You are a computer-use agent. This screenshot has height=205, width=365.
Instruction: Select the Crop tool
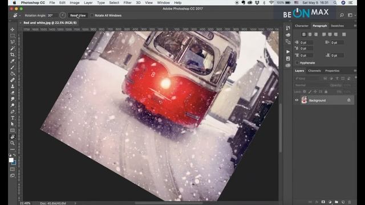pyautogui.click(x=13, y=55)
